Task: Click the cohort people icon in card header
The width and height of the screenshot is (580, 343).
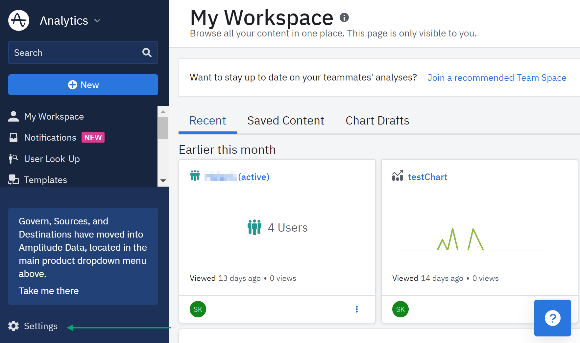Action: [x=195, y=176]
